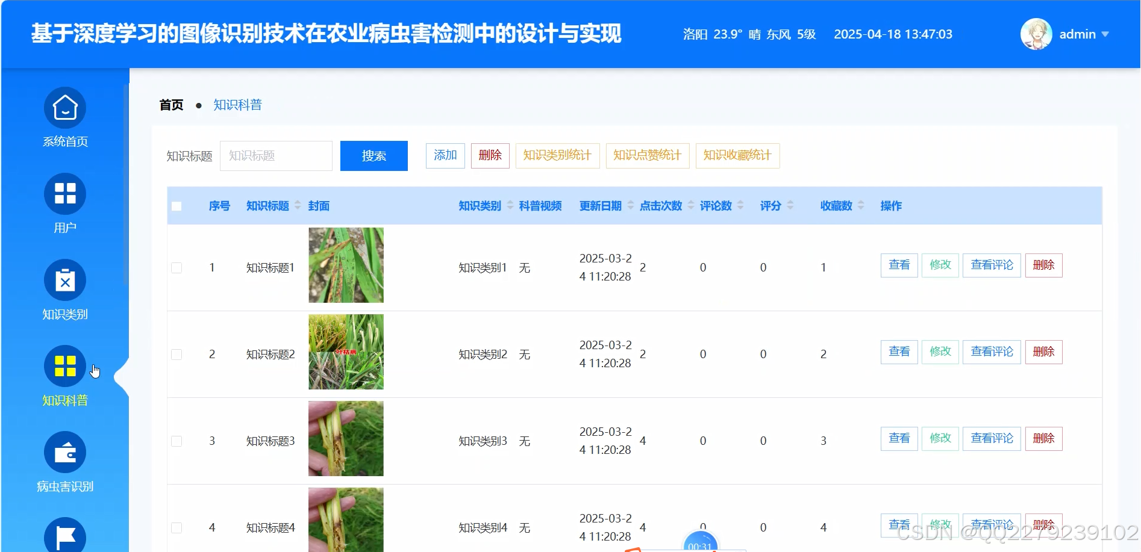Sort by 点击次数 column arrows
Viewport: 1141px width, 552px height.
(691, 205)
